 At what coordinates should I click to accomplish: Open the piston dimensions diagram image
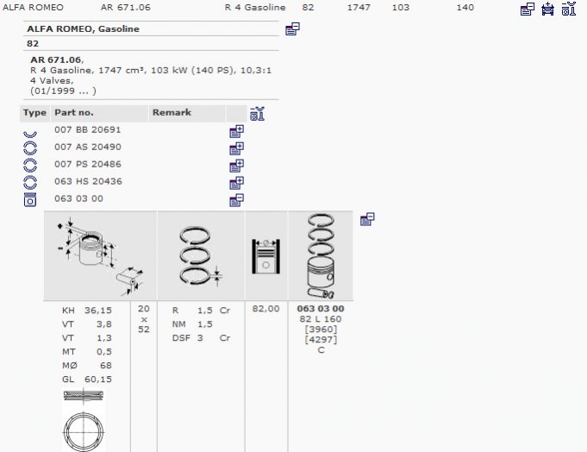click(x=100, y=256)
